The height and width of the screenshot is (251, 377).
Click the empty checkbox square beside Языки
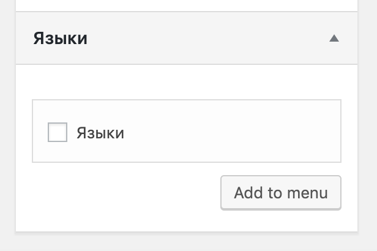tap(58, 132)
